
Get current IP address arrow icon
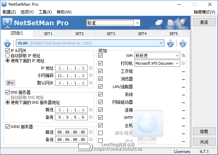[x=91, y=68]
